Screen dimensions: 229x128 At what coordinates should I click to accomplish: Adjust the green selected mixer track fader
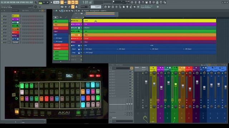tap(176, 85)
